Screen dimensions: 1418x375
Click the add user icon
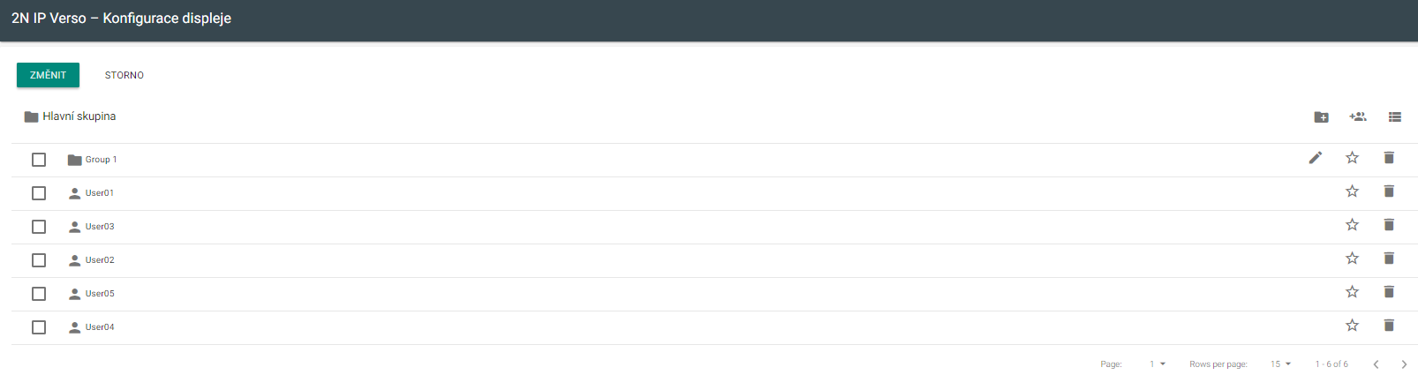[x=1358, y=116]
